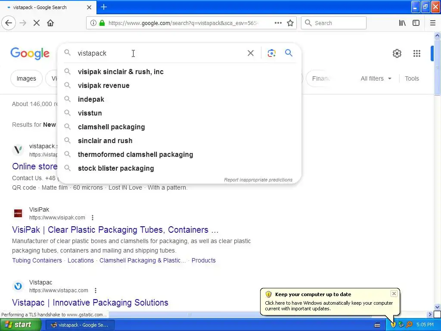The width and height of the screenshot is (441, 331).
Task: Open the Google apps grid
Action: (x=417, y=53)
